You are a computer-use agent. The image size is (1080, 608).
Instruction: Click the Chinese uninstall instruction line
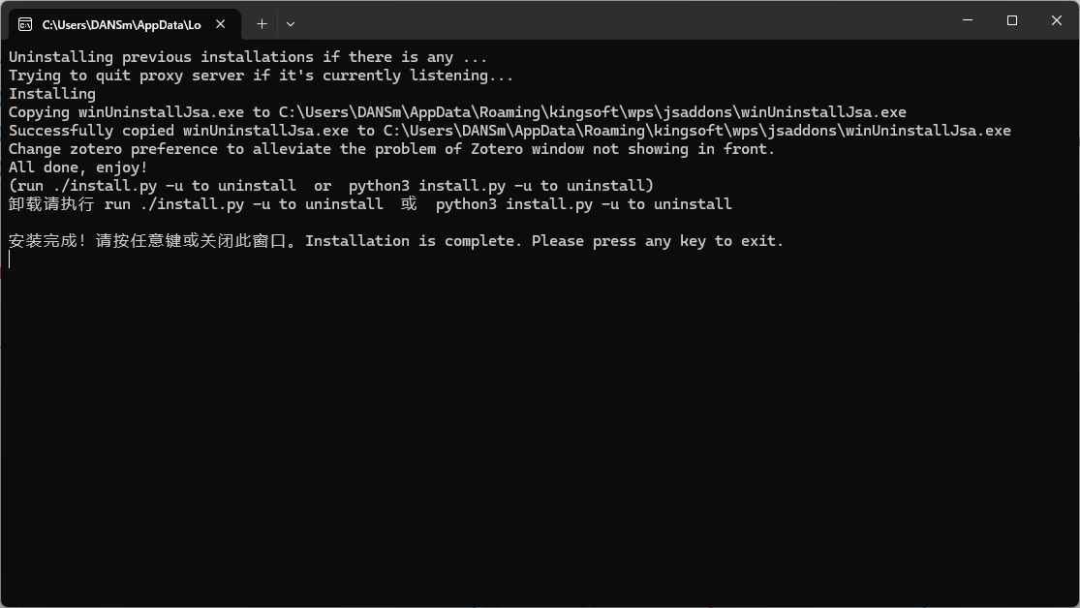370,204
